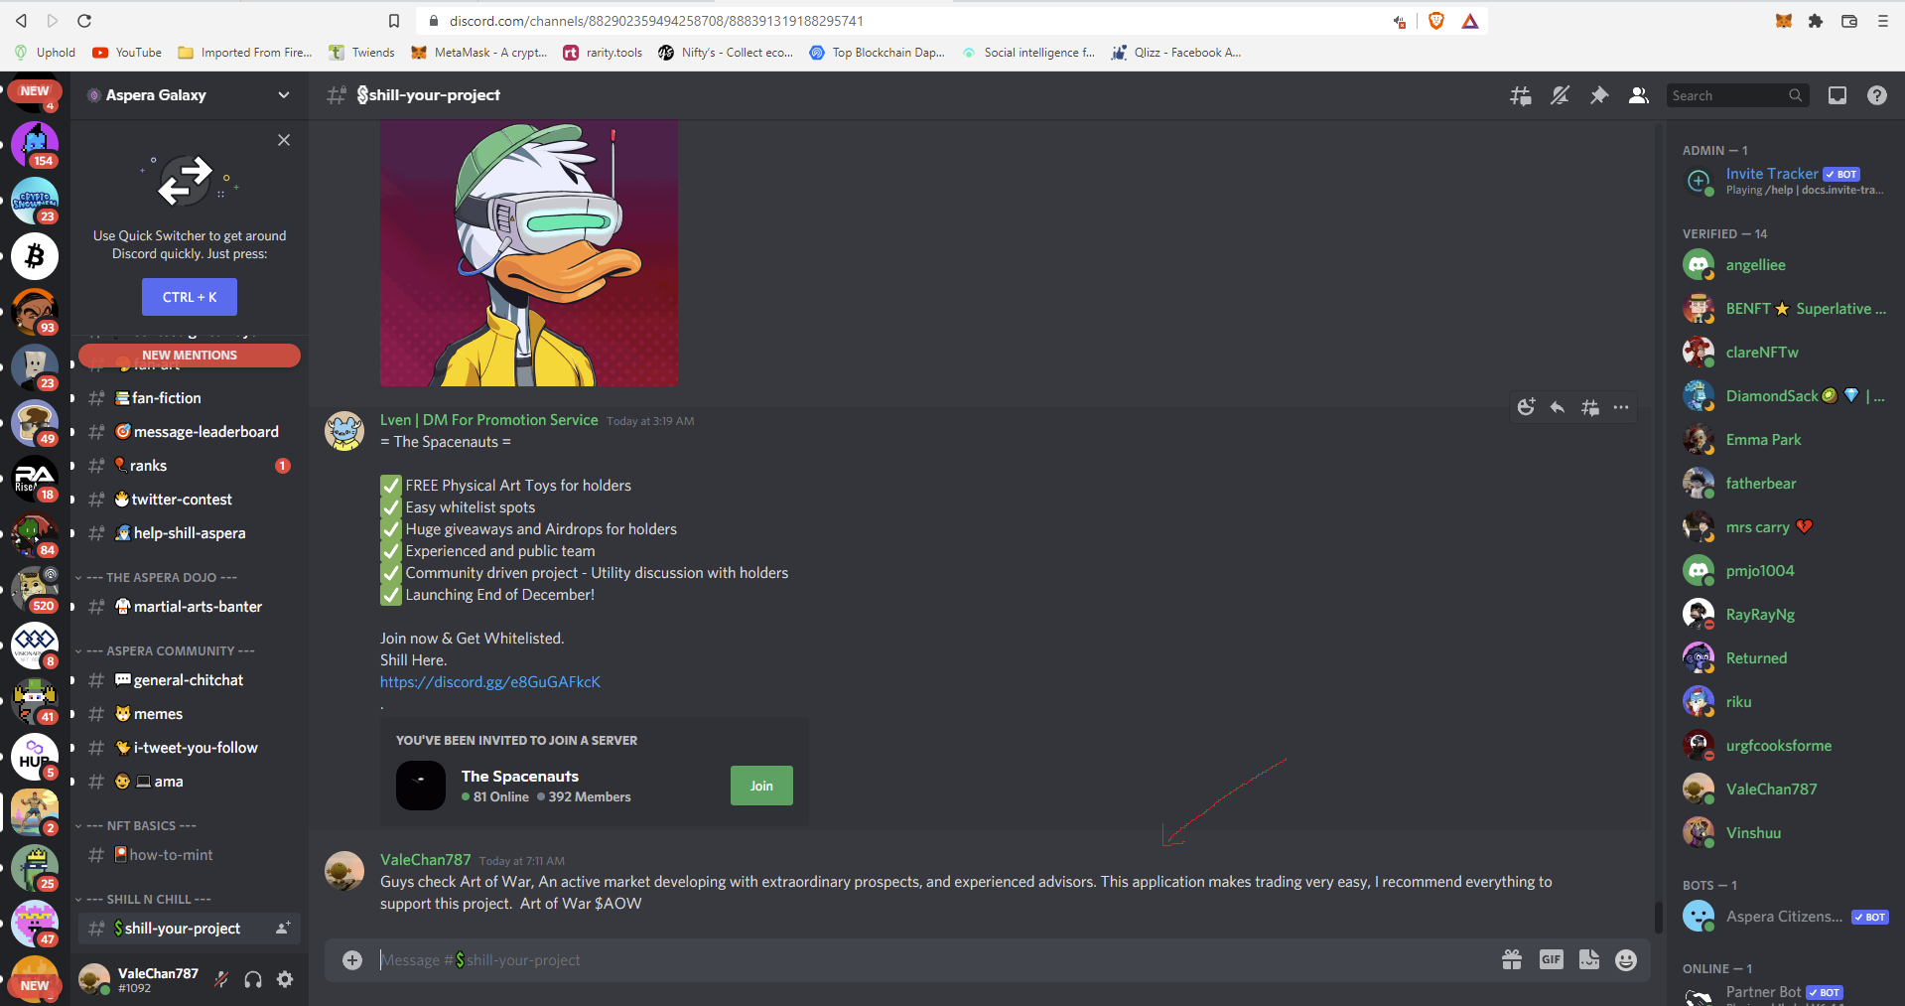
Task: Open the rarity.tools bookmark
Action: [603, 53]
